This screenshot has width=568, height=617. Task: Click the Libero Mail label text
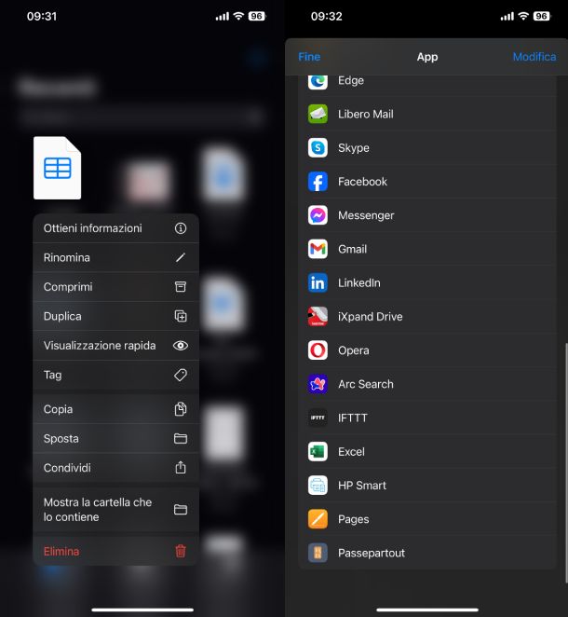tap(366, 114)
